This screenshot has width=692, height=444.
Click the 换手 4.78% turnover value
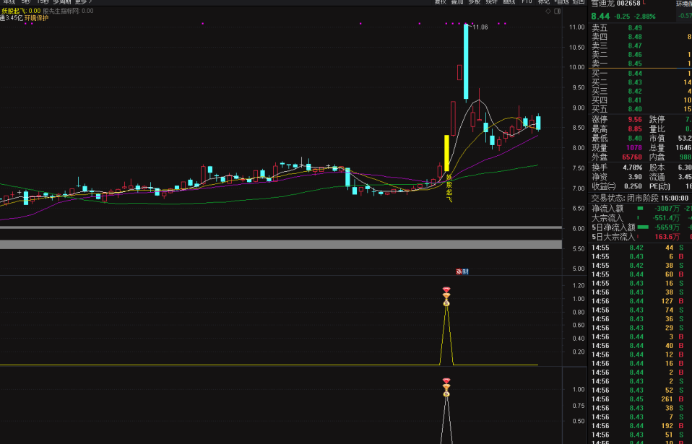click(x=633, y=167)
